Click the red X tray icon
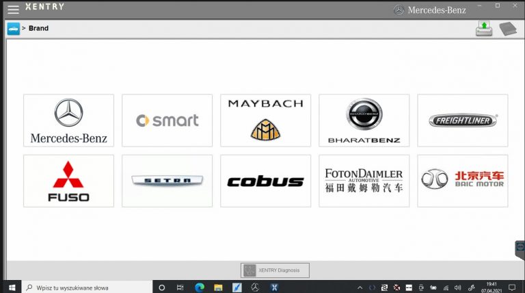The height and width of the screenshot is (293, 525). (396, 288)
